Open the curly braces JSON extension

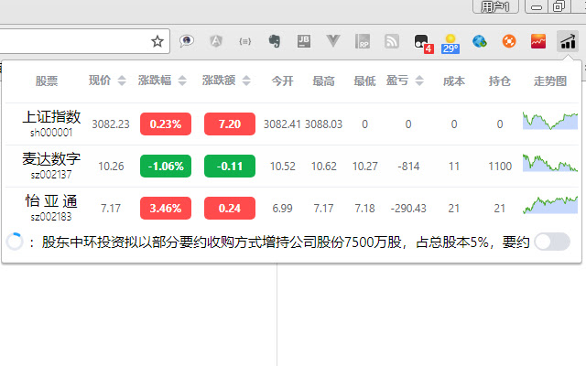coord(245,41)
